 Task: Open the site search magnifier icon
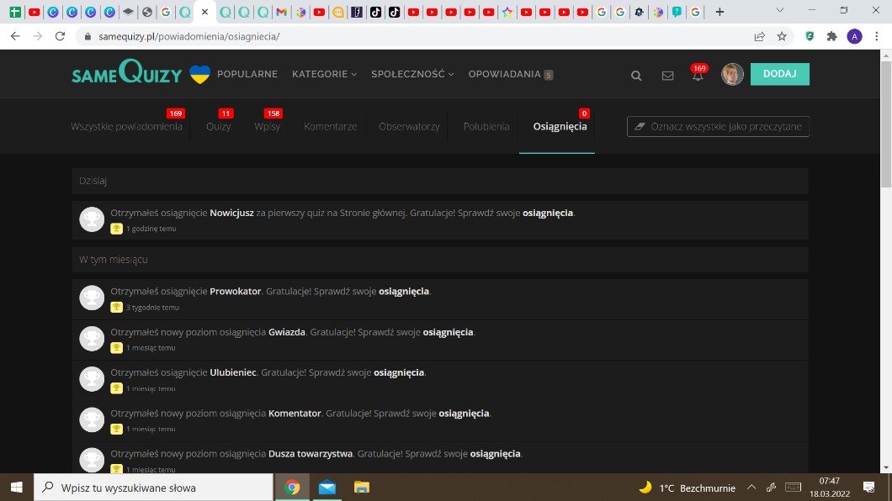[x=636, y=75]
